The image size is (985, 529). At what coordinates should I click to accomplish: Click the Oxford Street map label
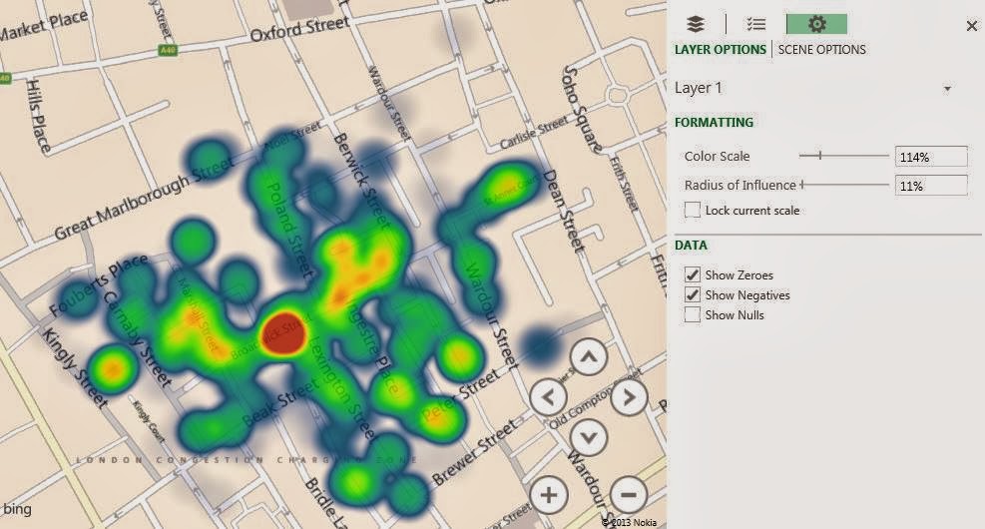pos(299,29)
